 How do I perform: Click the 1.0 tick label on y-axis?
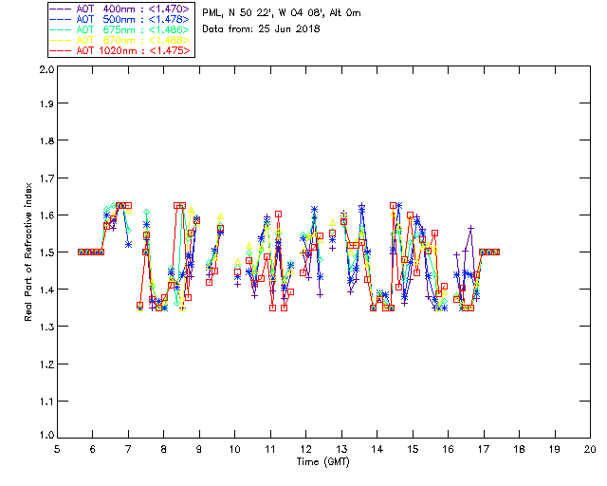point(45,437)
